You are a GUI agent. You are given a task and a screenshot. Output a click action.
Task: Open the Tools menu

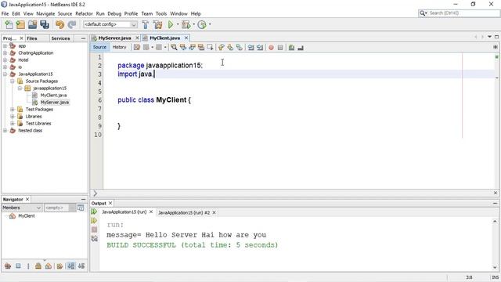pyautogui.click(x=161, y=14)
